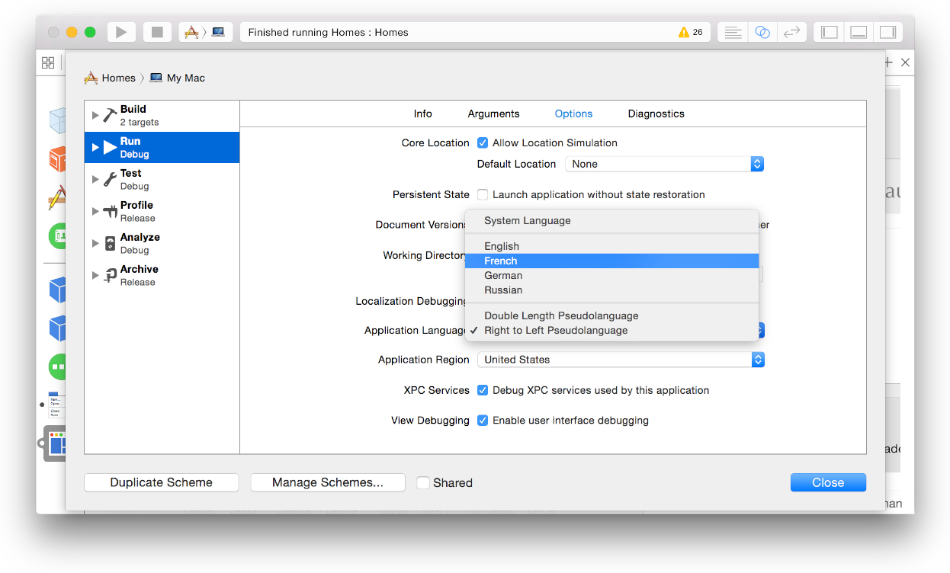Click the Run button in the toolbar
Viewport: 950px width, 573px height.
[x=120, y=31]
